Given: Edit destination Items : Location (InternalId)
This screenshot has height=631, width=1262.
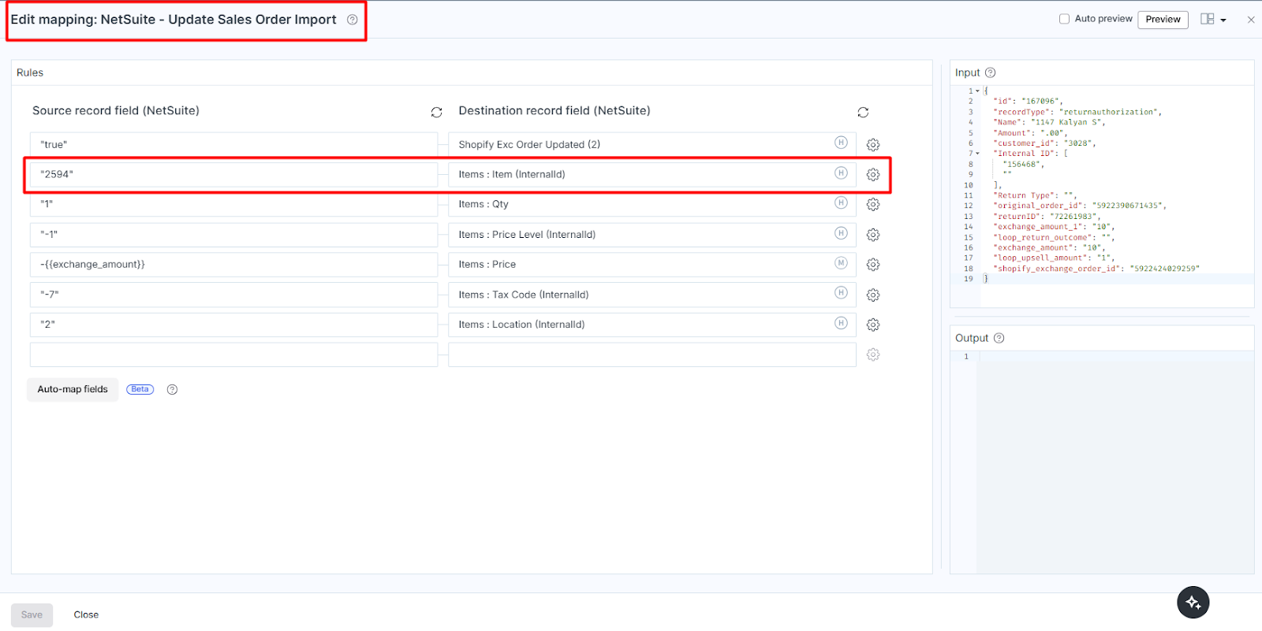Looking at the screenshot, I should click(652, 325).
